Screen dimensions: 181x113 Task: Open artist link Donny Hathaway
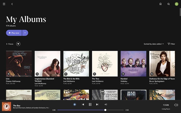pyautogui.click(x=13, y=81)
